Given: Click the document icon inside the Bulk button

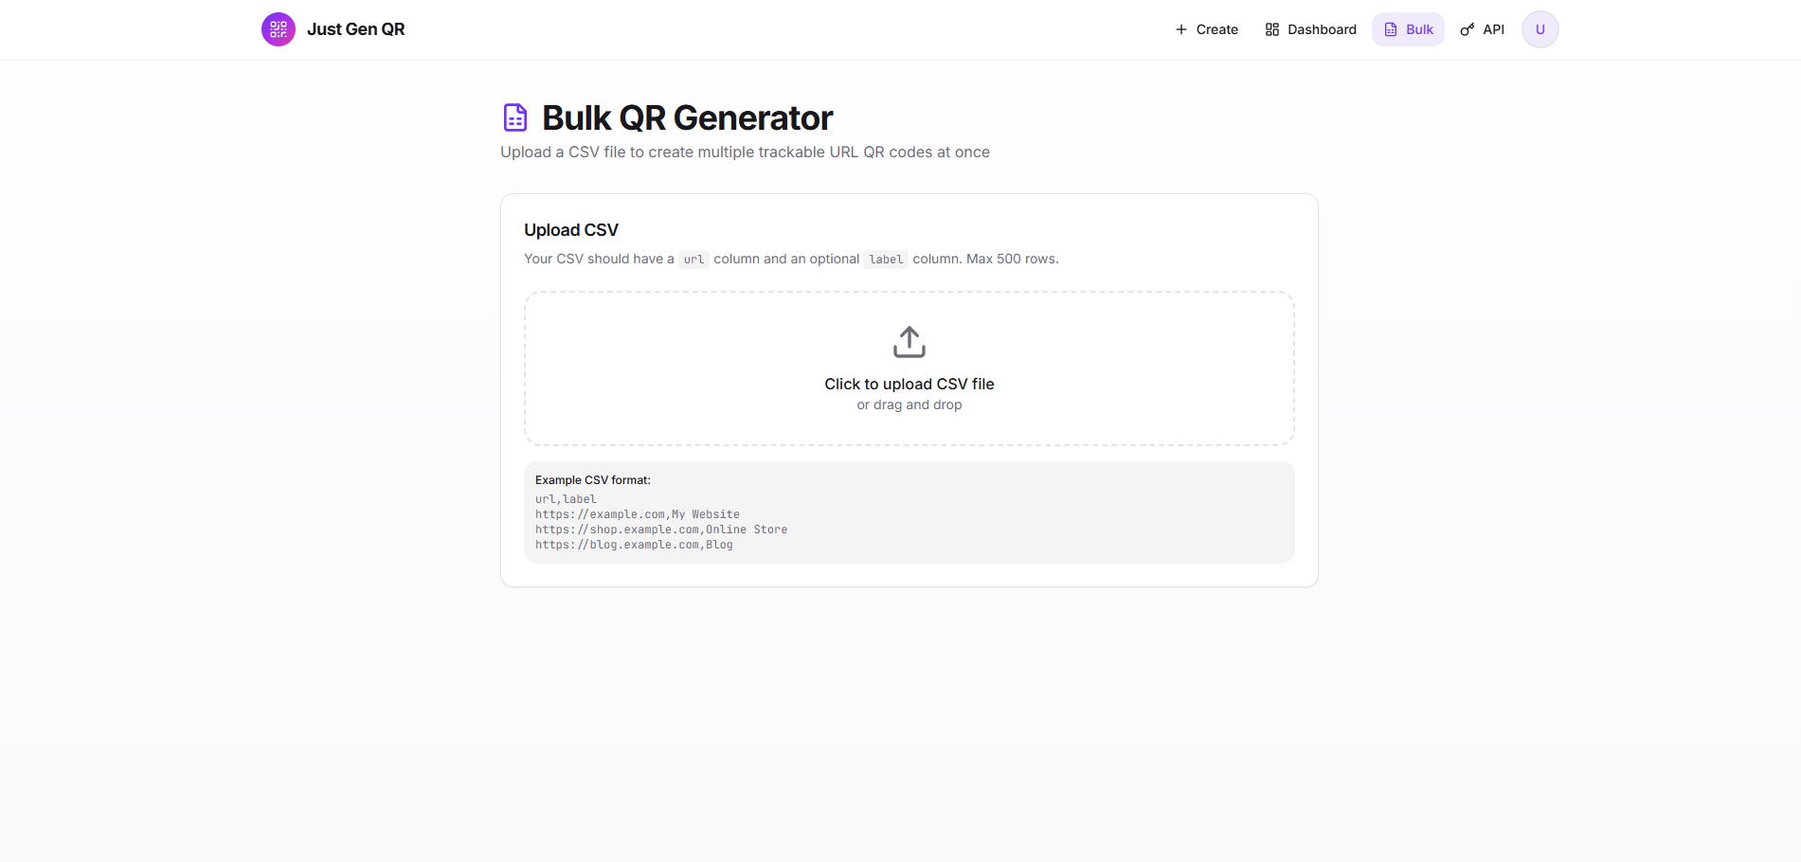Looking at the screenshot, I should (x=1390, y=29).
